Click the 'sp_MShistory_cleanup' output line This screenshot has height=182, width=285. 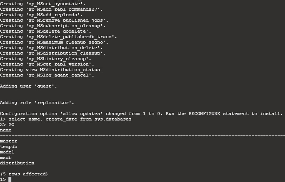point(46,59)
